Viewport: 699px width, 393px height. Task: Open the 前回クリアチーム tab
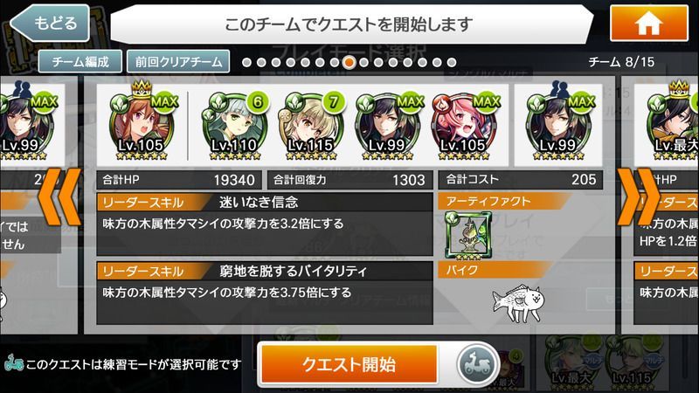(x=178, y=61)
